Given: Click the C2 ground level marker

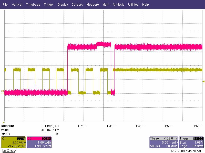Looking at the screenshot, I should (x=3, y=92).
